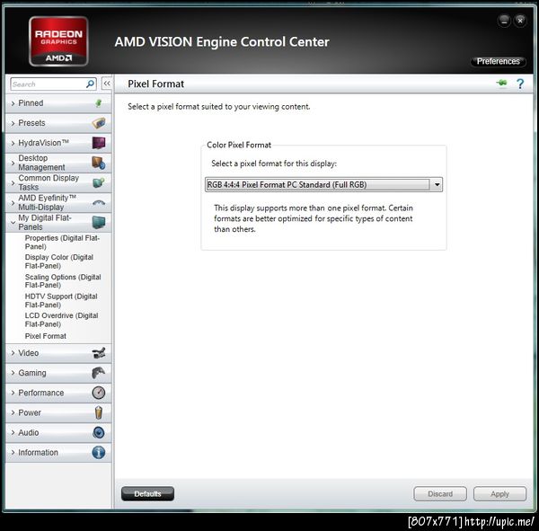
Task: Open Properties (Digital Flat-Panel) page
Action: click(x=62, y=242)
